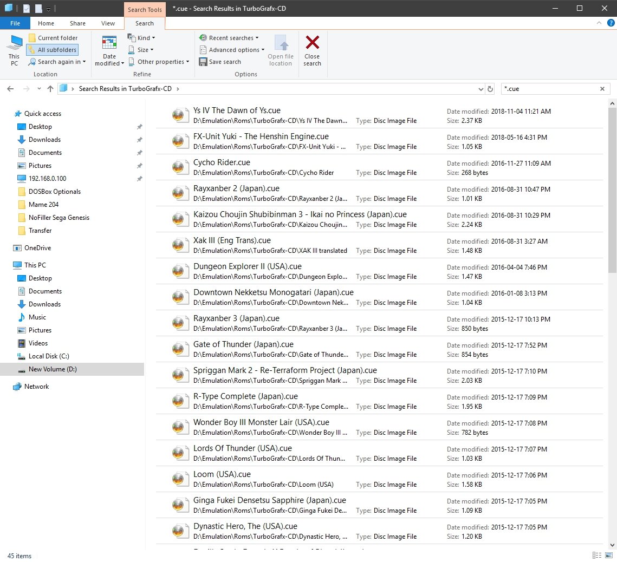The width and height of the screenshot is (617, 562).
Task: Select Current folder search scope
Action: tap(53, 38)
